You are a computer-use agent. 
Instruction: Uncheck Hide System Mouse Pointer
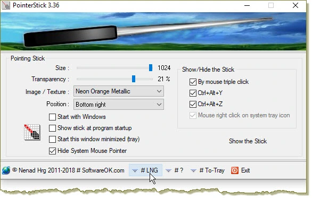click(x=52, y=151)
